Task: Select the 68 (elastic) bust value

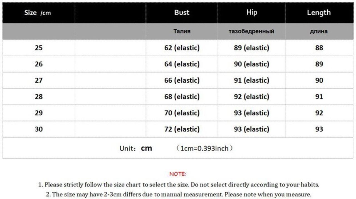Action: (x=182, y=97)
